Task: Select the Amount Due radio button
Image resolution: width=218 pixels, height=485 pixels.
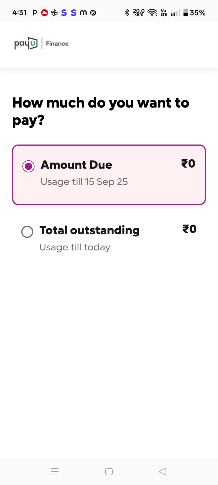Action: coord(28,166)
